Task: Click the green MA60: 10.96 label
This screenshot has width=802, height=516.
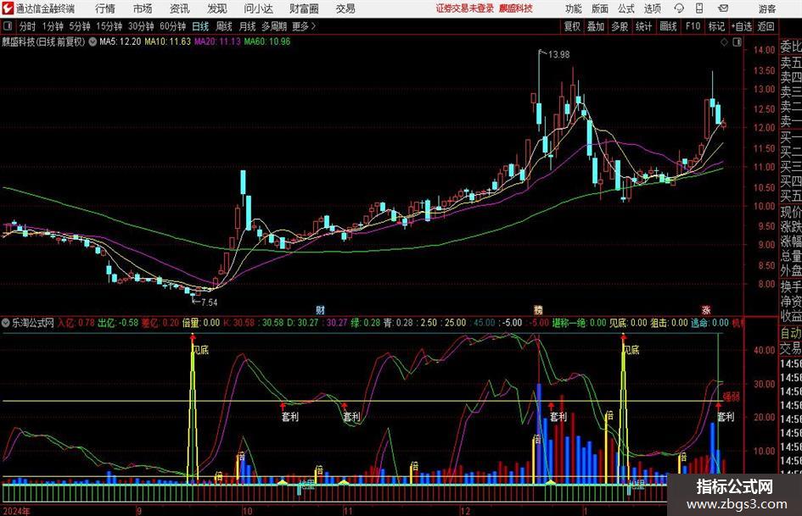Action: coord(267,42)
